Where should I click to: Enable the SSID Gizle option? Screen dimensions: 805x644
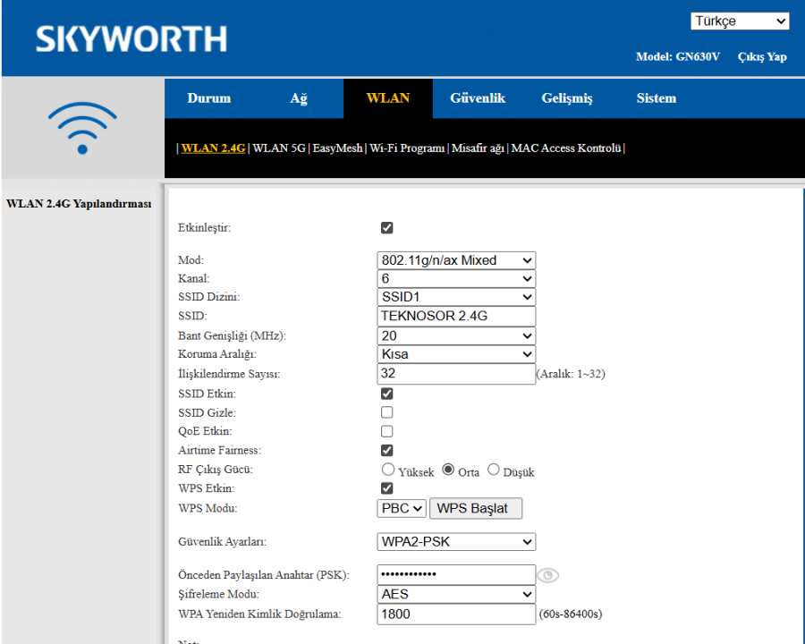(386, 412)
